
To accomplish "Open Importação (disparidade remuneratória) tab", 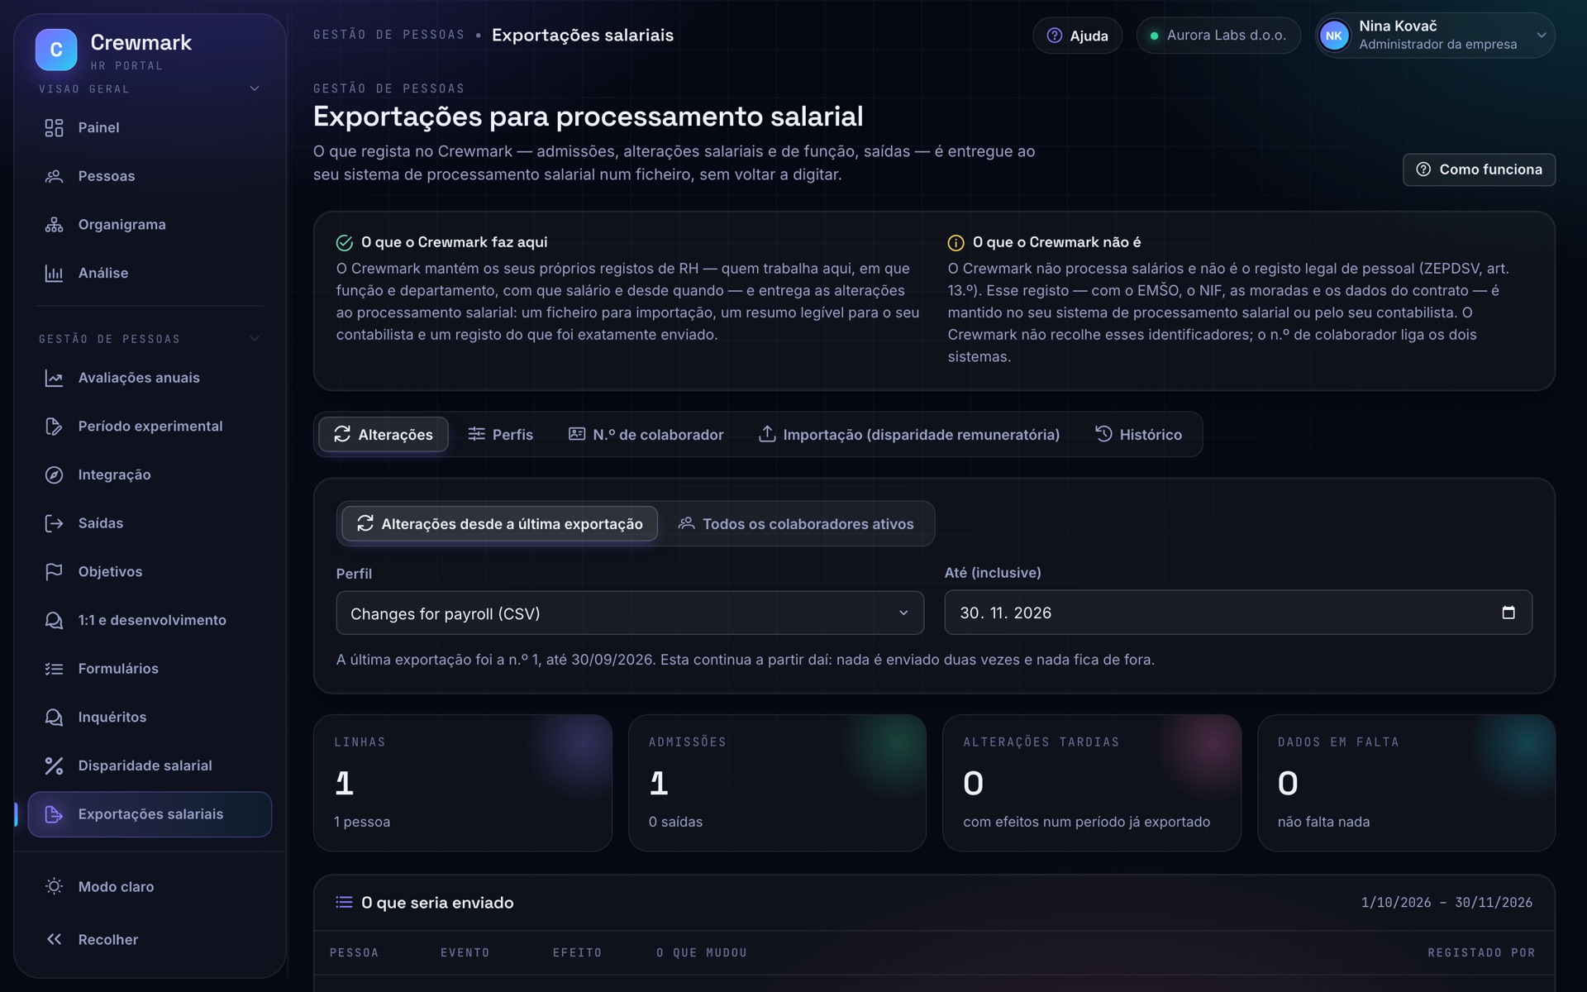I will (909, 435).
